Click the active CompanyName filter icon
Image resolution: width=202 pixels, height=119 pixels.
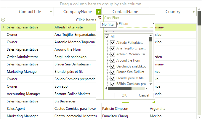(x=99, y=12)
